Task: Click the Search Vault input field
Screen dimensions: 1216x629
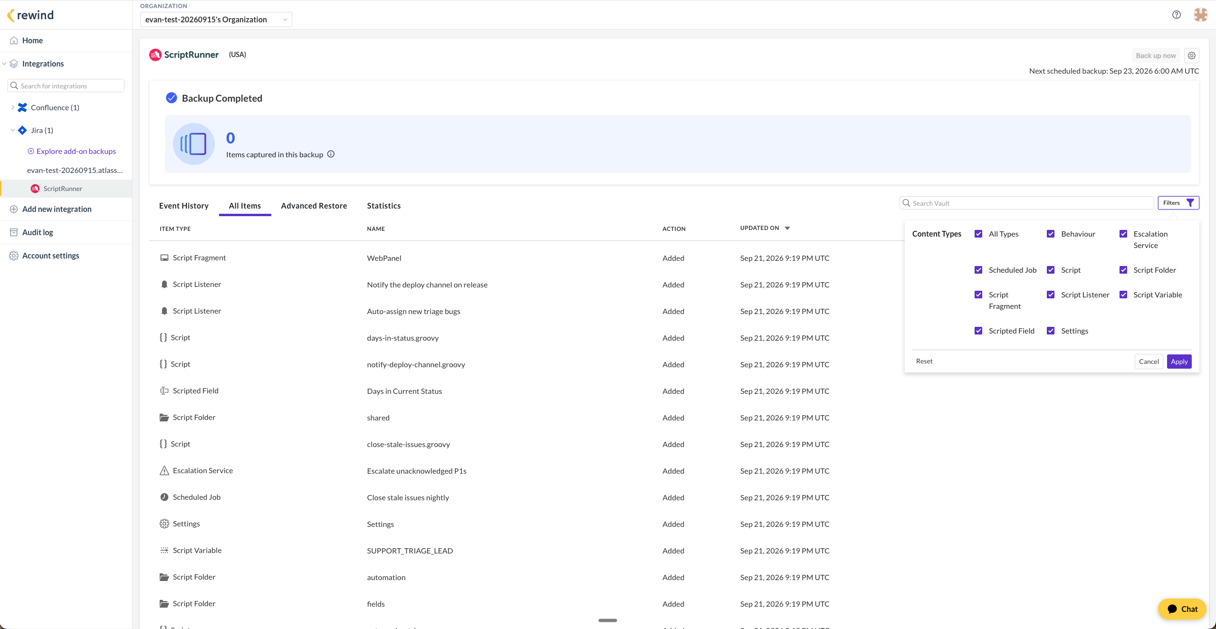Action: click(x=1026, y=203)
